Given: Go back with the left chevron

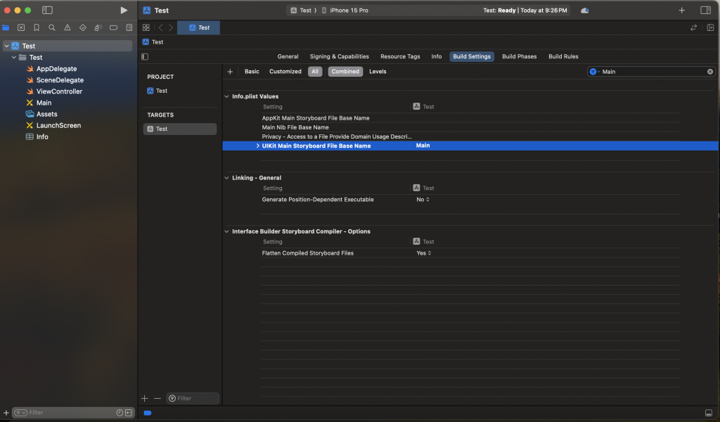Looking at the screenshot, I should click(161, 27).
